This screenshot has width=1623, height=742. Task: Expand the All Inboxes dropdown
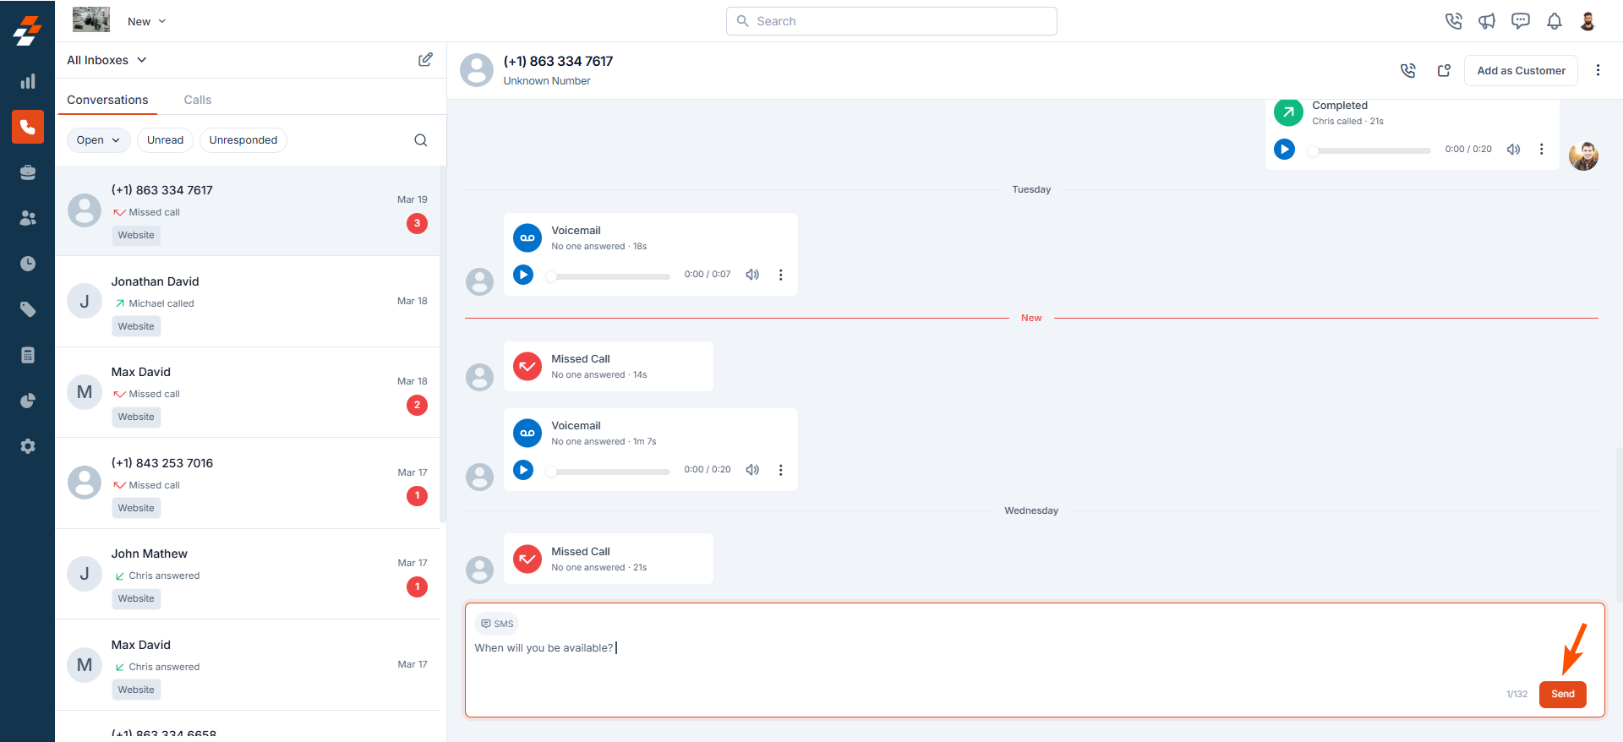click(x=107, y=60)
